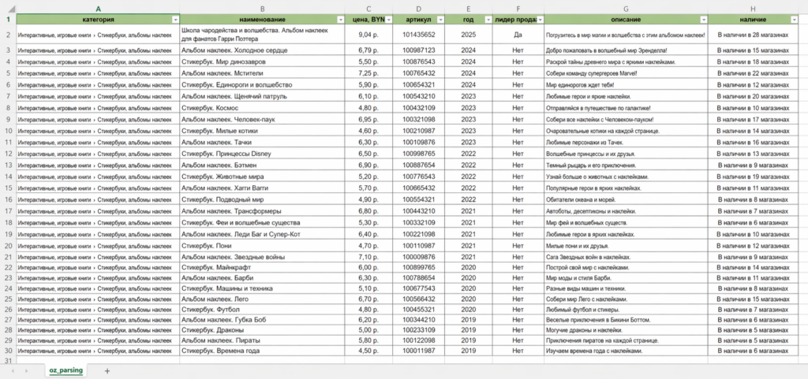Select 'Стикербук. Драконы' cell
Viewport: 808px width, 379px height.
point(262,330)
